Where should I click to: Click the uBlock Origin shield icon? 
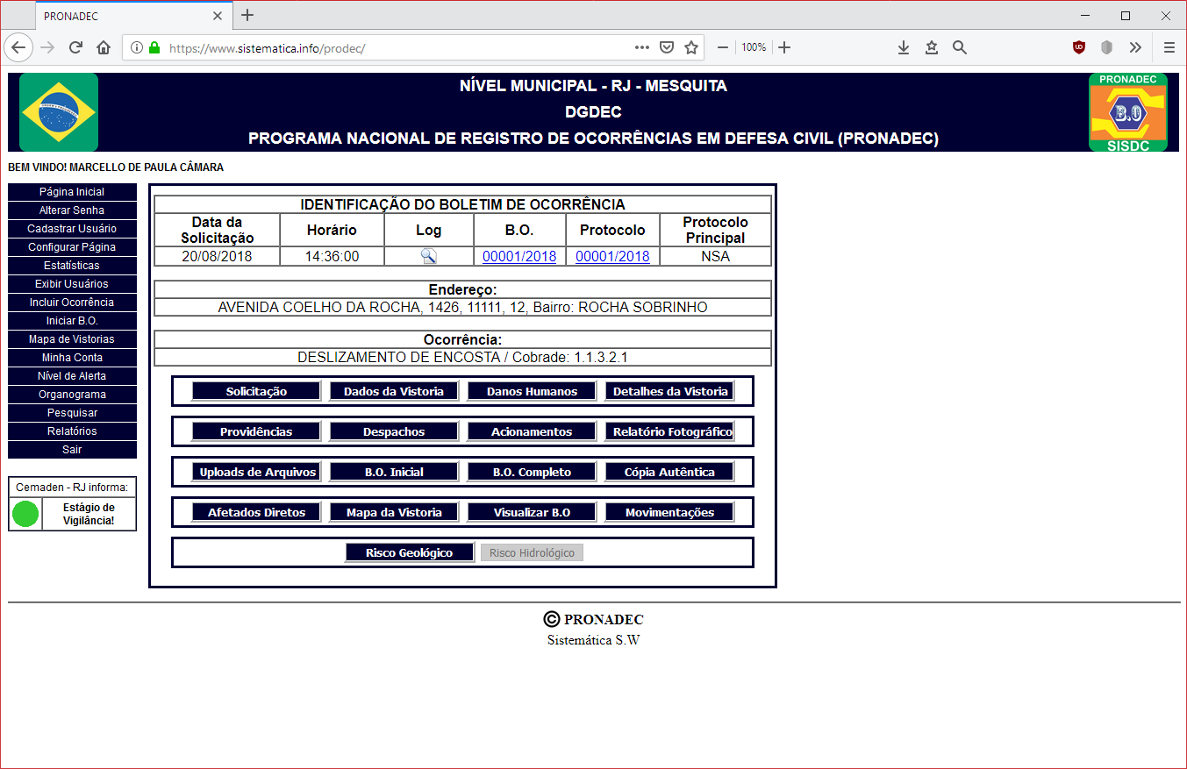pos(1079,47)
